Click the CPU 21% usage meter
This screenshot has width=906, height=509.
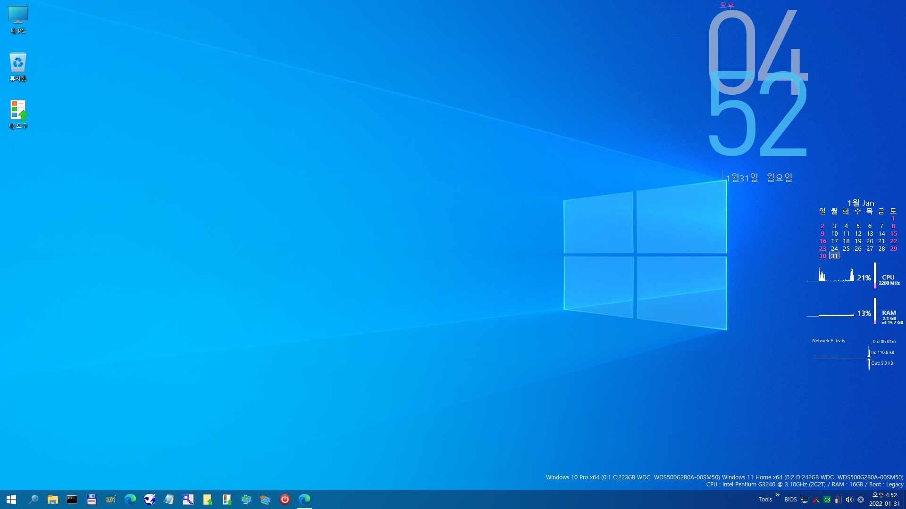(x=864, y=278)
